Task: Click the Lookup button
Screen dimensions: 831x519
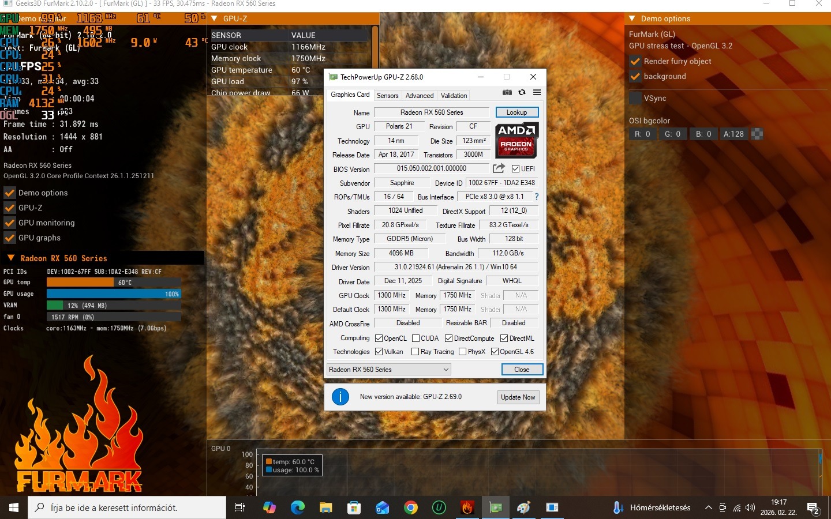Action: click(x=516, y=112)
